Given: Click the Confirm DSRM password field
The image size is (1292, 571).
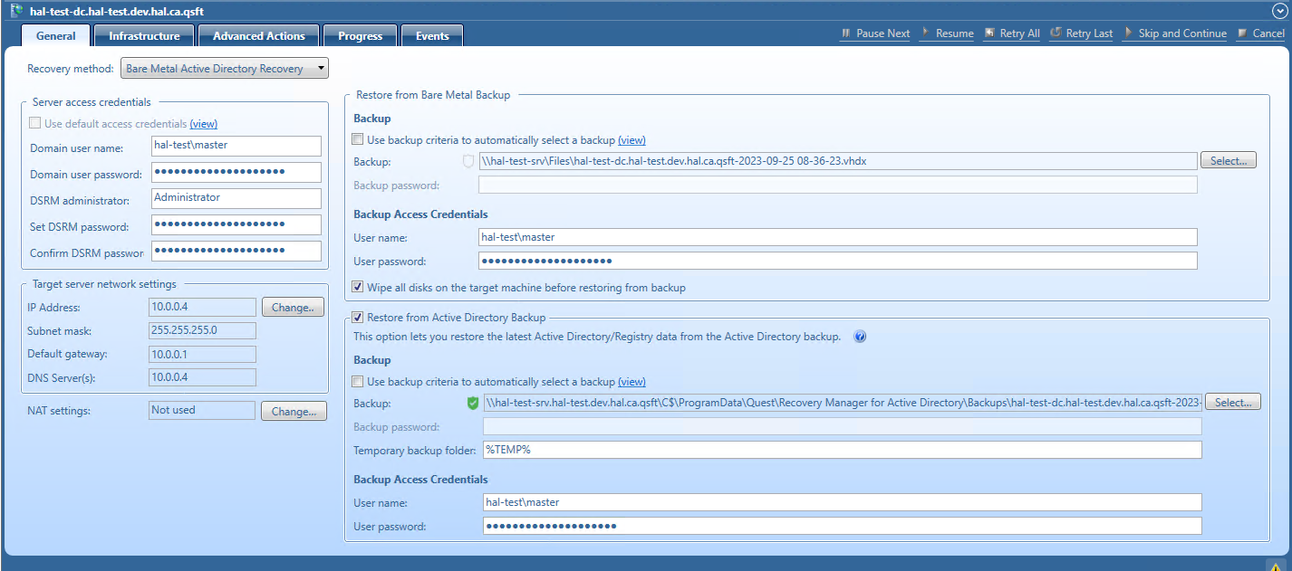Looking at the screenshot, I should 236,251.
